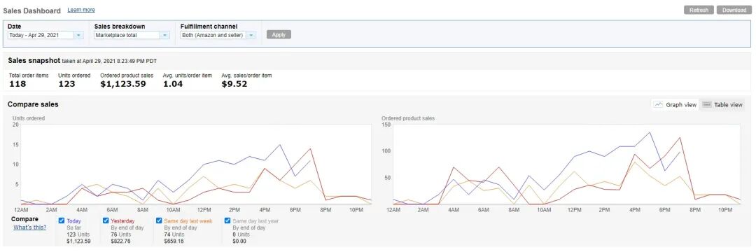Click the Graph view line-chart icon
This screenshot has width=756, height=252.
pos(658,104)
